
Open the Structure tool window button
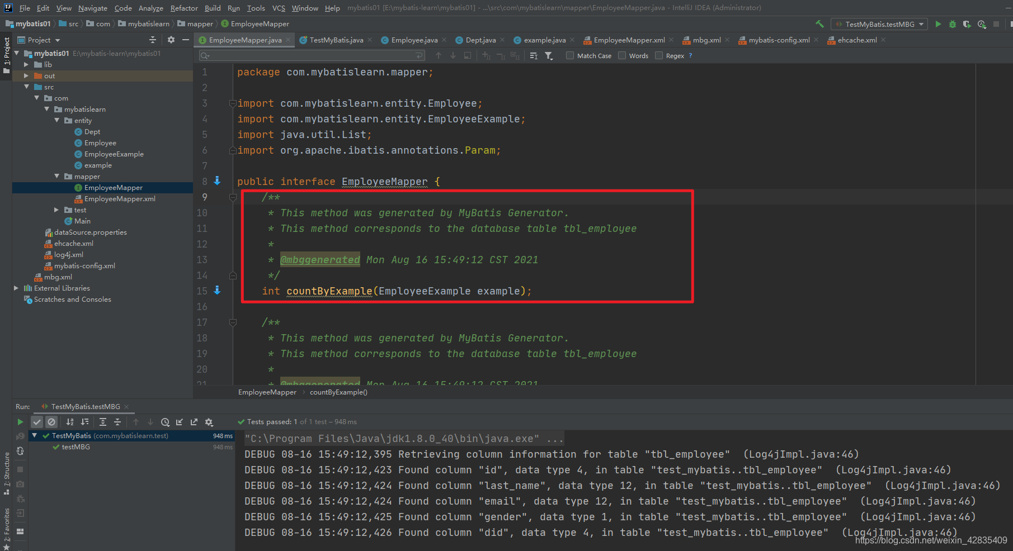(7, 473)
